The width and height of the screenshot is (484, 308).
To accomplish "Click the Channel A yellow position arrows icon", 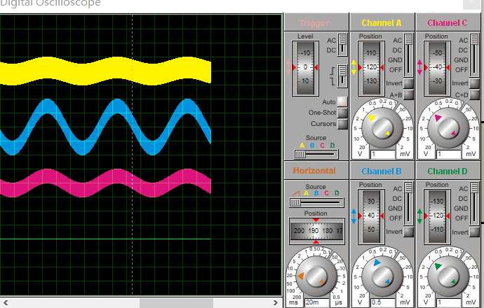I will (354, 67).
